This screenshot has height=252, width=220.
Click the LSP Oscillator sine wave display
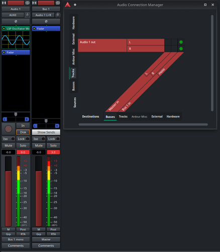click(16, 40)
